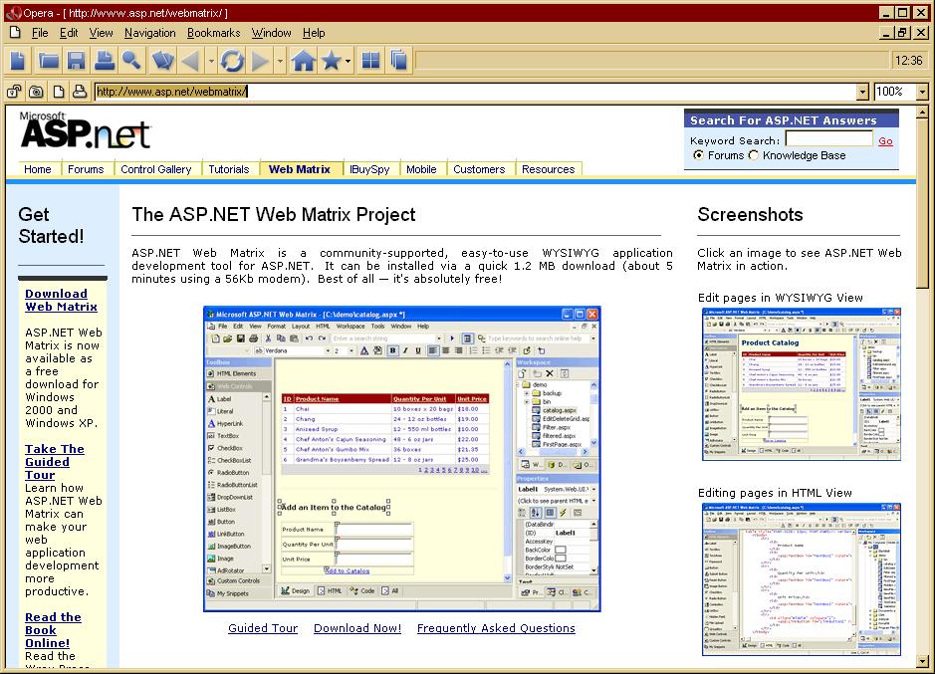Image resolution: width=935 pixels, height=674 pixels.
Task: Click the Bookmarks star icon
Action: point(331,61)
